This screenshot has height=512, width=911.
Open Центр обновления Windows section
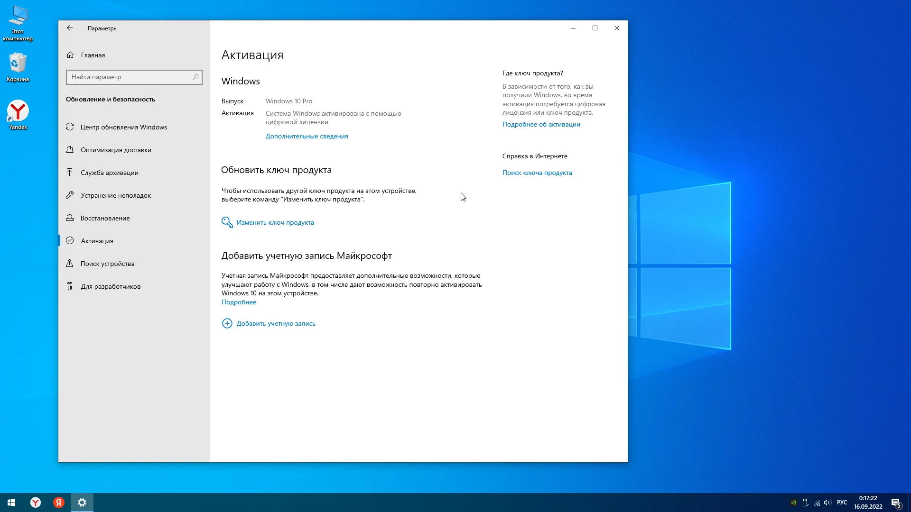click(123, 127)
